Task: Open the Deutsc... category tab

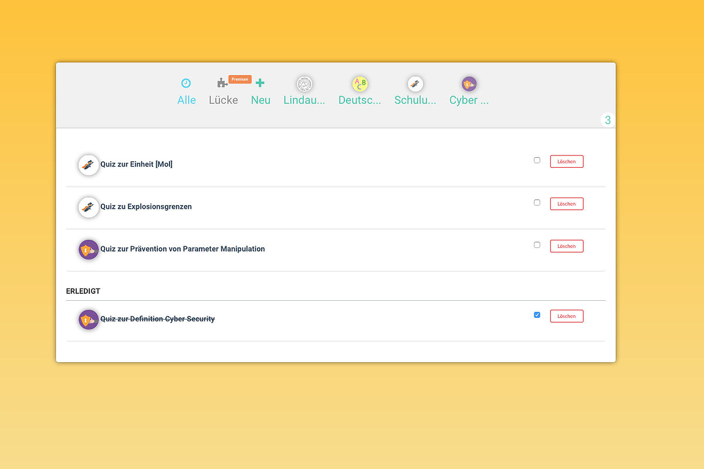Action: point(360,100)
